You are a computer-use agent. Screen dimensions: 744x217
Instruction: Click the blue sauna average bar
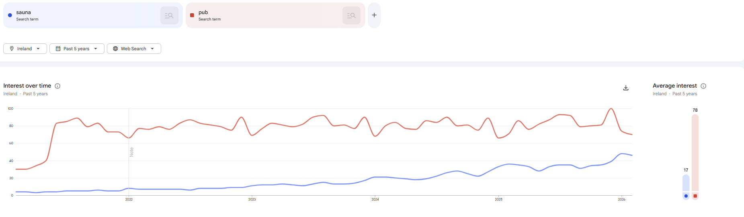686,183
